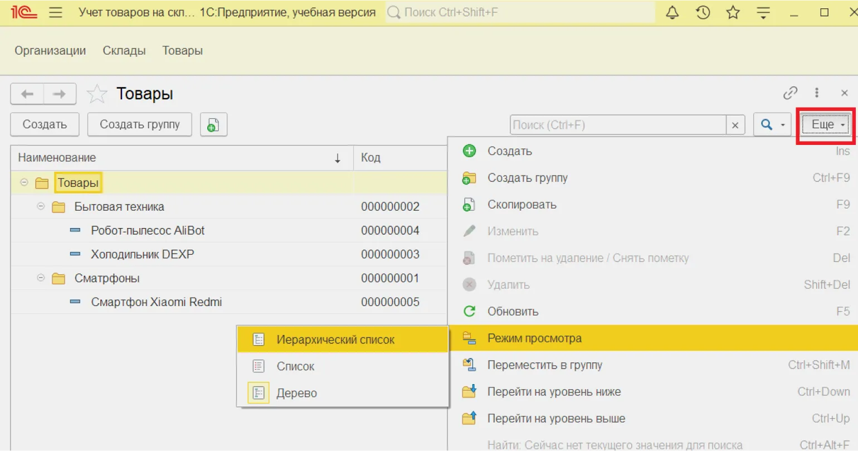Click Обновить in the menu
This screenshot has width=858, height=451.
click(x=513, y=311)
